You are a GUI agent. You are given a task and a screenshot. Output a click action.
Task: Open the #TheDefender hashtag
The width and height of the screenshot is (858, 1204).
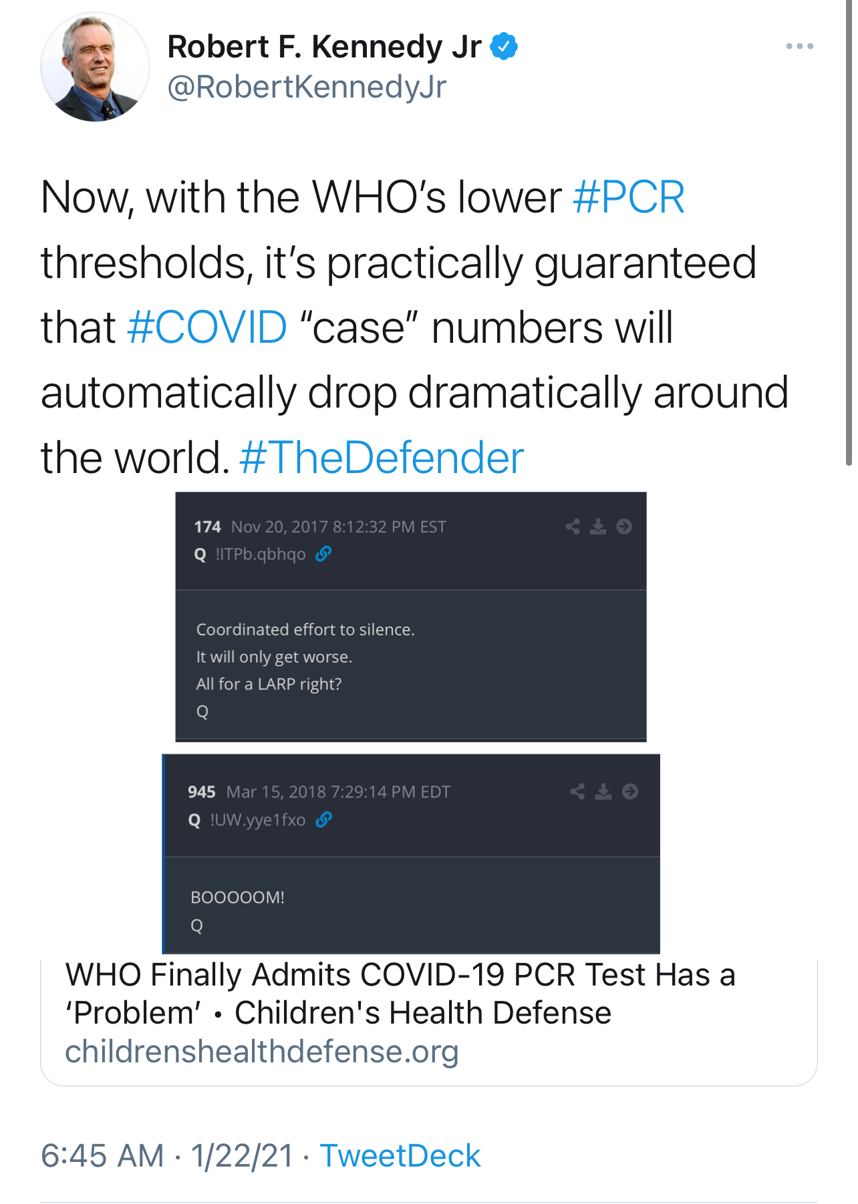[x=382, y=458]
